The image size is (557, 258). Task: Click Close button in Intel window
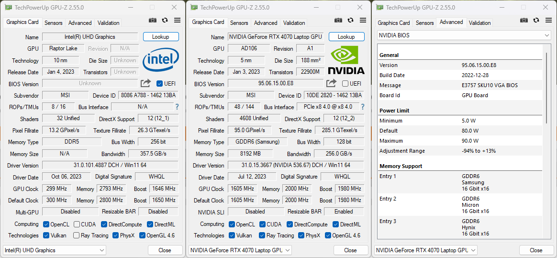[165, 250]
